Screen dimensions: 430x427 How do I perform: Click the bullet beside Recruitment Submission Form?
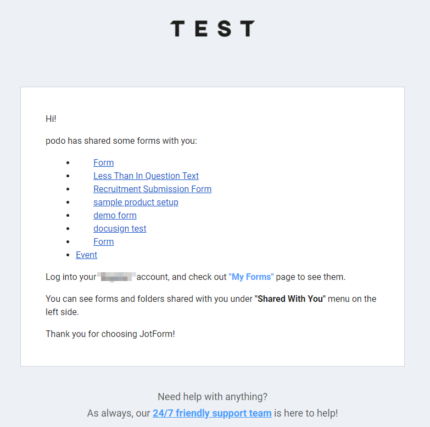tap(68, 189)
